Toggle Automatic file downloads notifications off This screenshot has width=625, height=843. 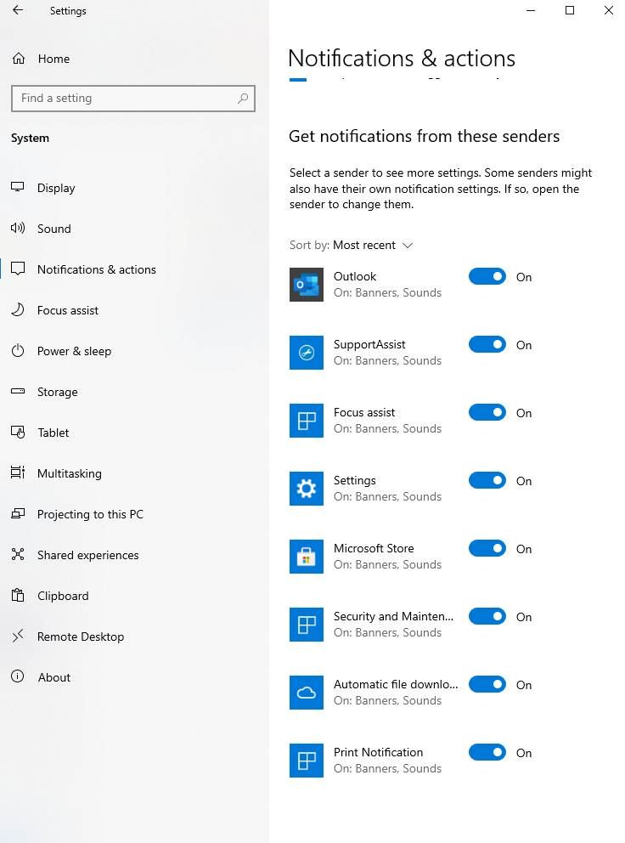point(487,684)
